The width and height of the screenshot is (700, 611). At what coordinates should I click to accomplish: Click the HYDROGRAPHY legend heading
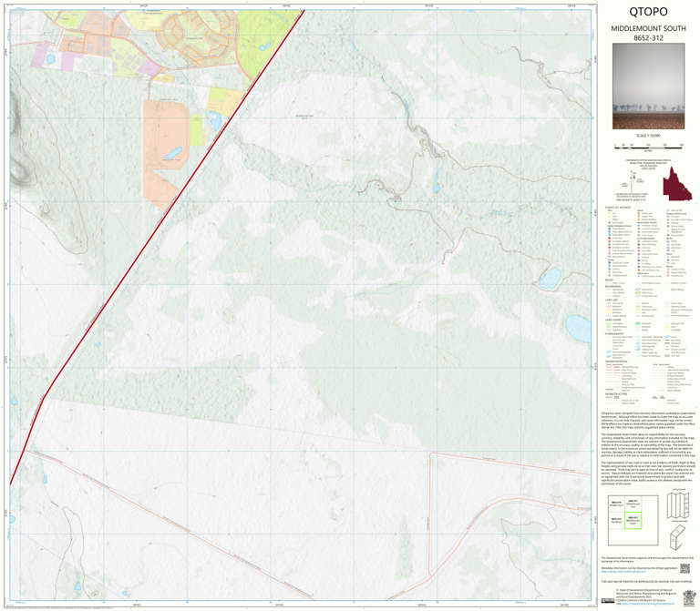coord(614,333)
